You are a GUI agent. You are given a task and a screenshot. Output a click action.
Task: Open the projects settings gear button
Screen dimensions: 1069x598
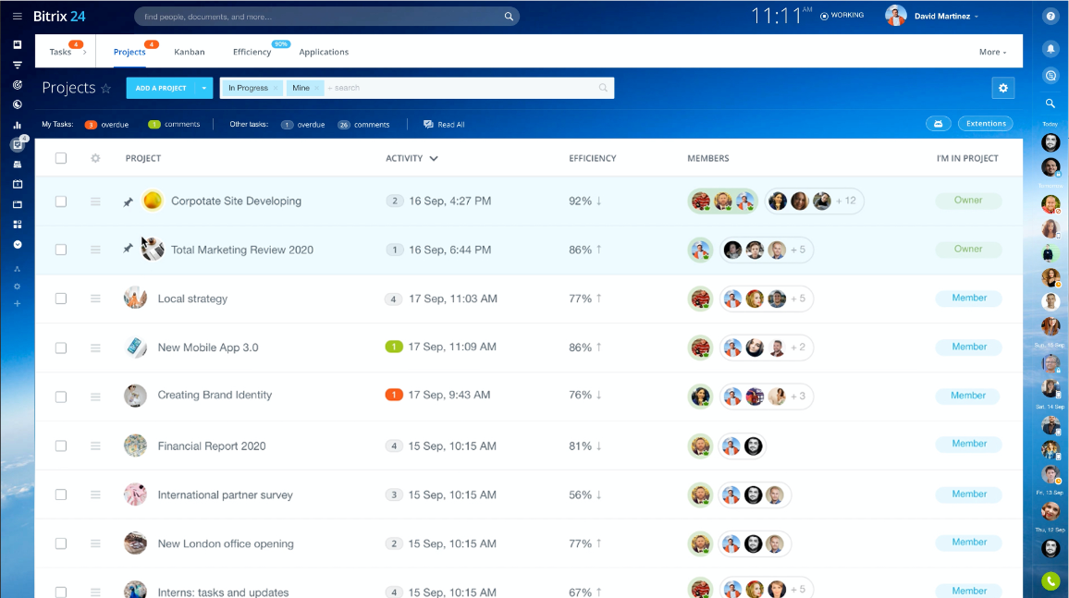point(1002,88)
